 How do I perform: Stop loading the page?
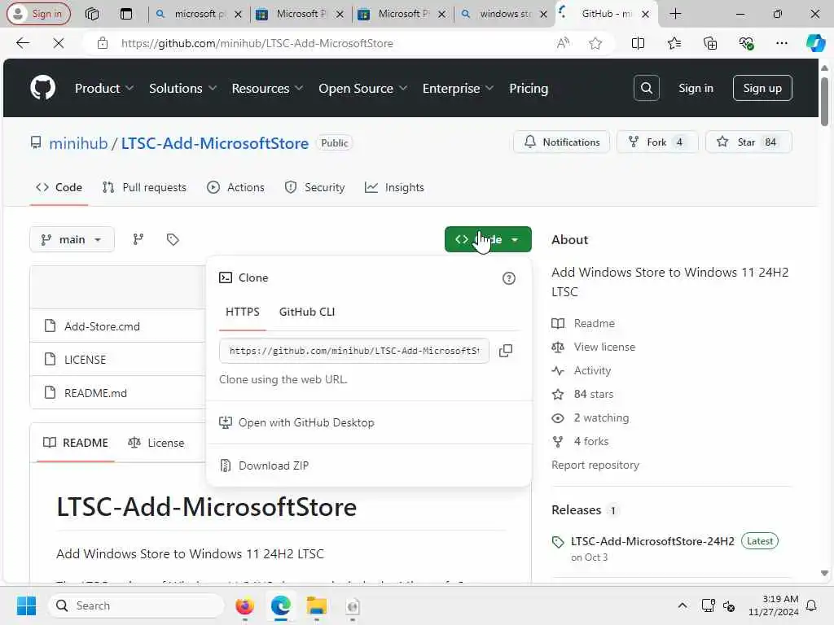pyautogui.click(x=59, y=43)
